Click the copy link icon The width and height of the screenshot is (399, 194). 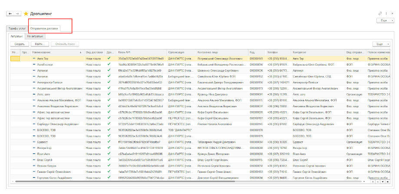(x=380, y=13)
